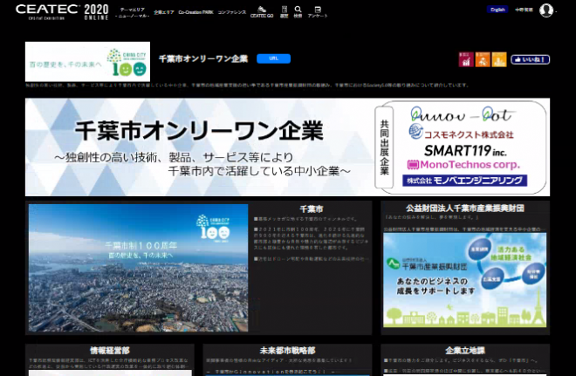
Task: Open the survey (アンケート) icon
Action: (x=318, y=10)
